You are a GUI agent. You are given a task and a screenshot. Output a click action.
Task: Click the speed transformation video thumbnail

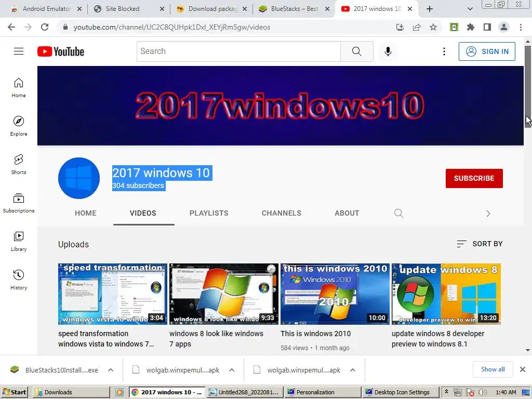(113, 294)
